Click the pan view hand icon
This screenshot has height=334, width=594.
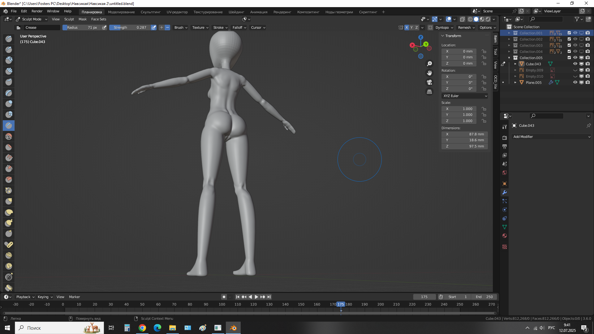[x=429, y=73]
